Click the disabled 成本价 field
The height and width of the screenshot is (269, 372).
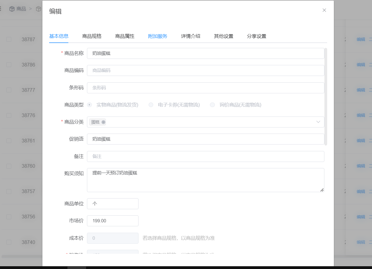tap(113, 238)
